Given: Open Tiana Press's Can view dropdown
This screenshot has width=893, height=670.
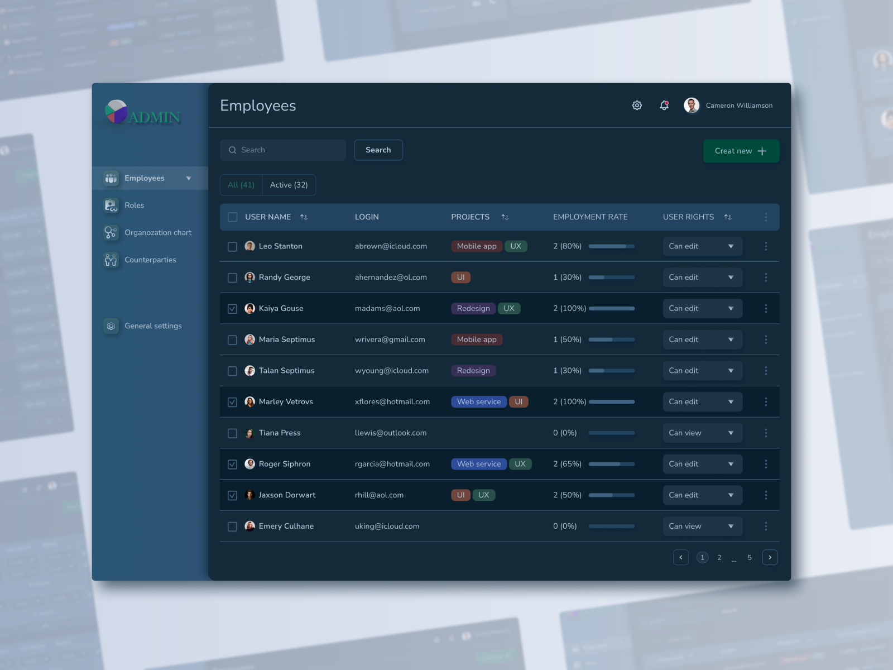Looking at the screenshot, I should [x=702, y=433].
